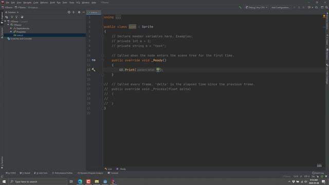Open the Rider icon in the taskbar
Image resolution: width=329 pixels, height=185 pixels.
(113, 181)
